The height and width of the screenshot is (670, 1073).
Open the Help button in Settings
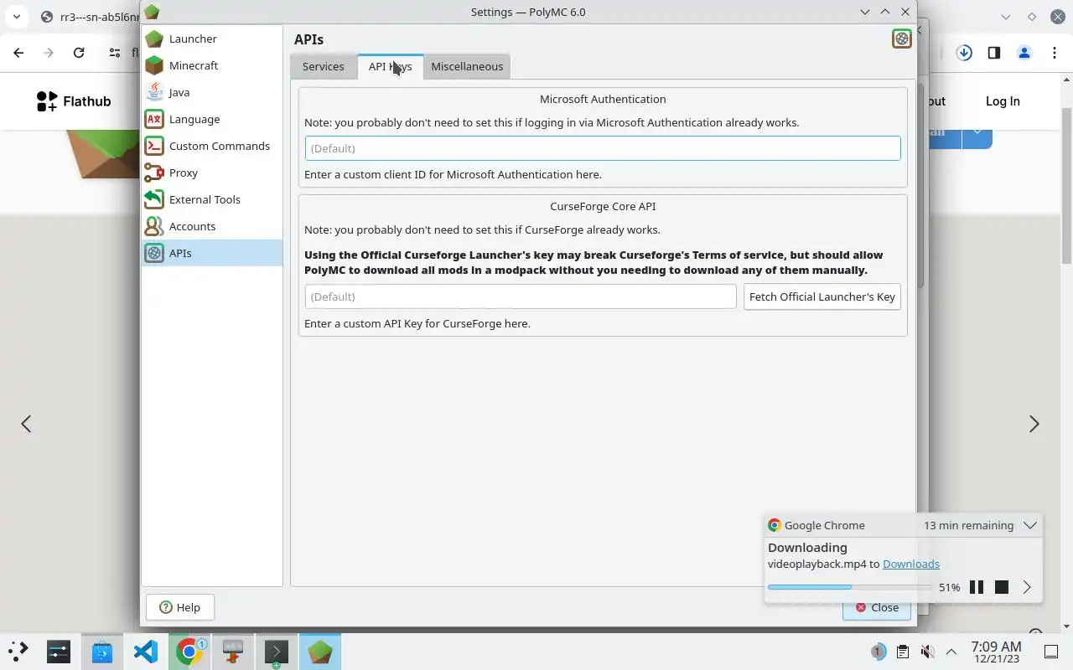(179, 607)
